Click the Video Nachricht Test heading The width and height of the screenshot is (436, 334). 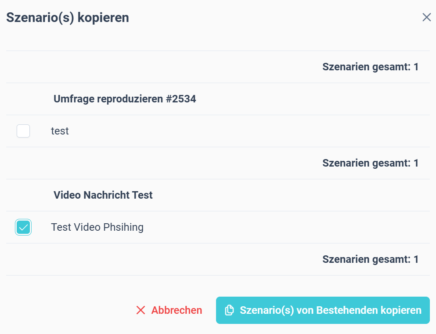point(103,195)
